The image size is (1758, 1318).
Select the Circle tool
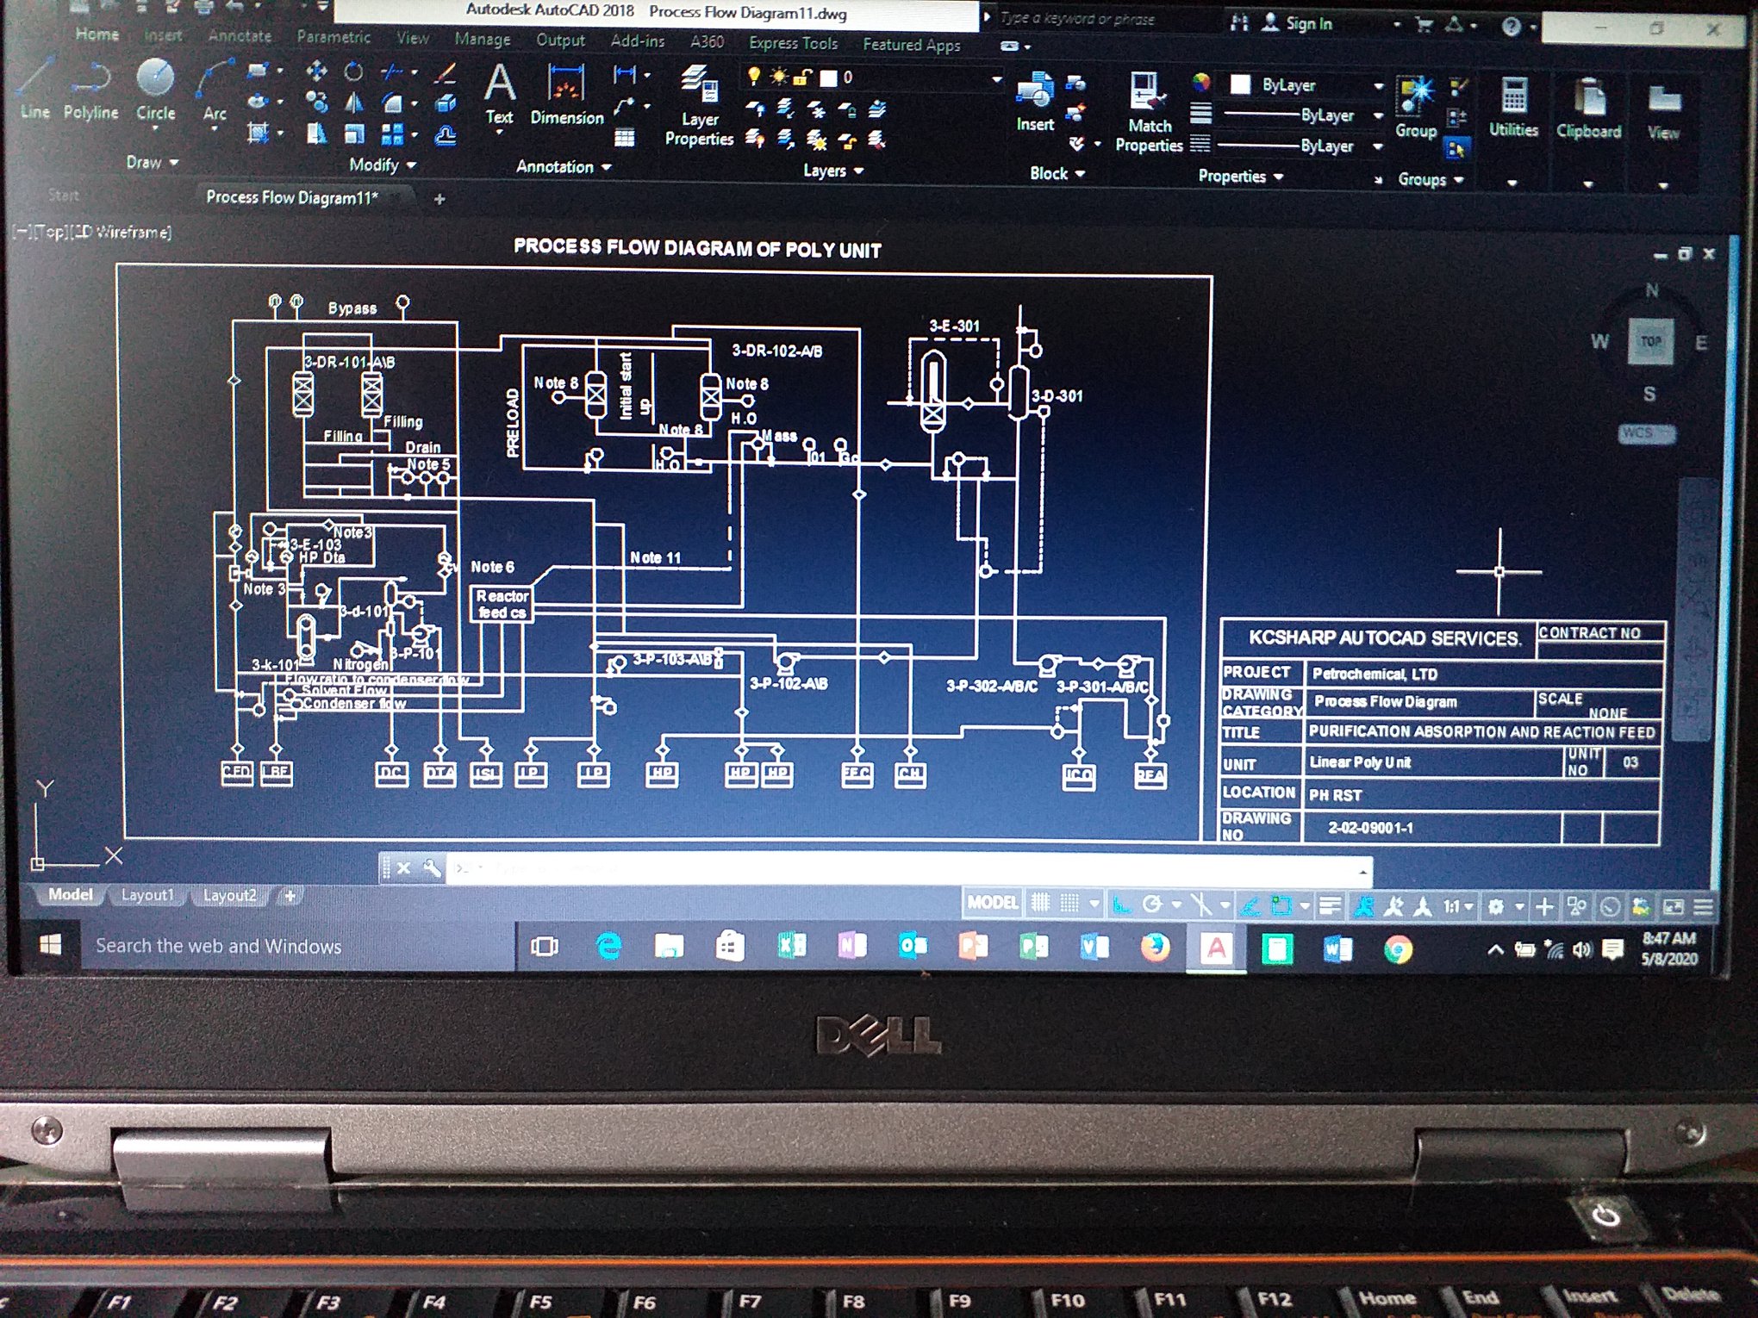click(x=155, y=90)
